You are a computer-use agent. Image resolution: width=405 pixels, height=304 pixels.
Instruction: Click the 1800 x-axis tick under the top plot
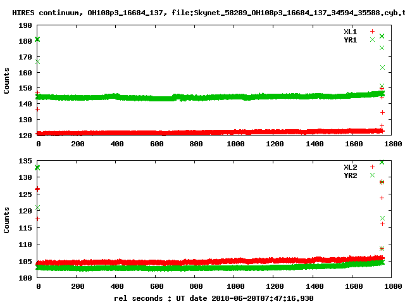click(393, 144)
